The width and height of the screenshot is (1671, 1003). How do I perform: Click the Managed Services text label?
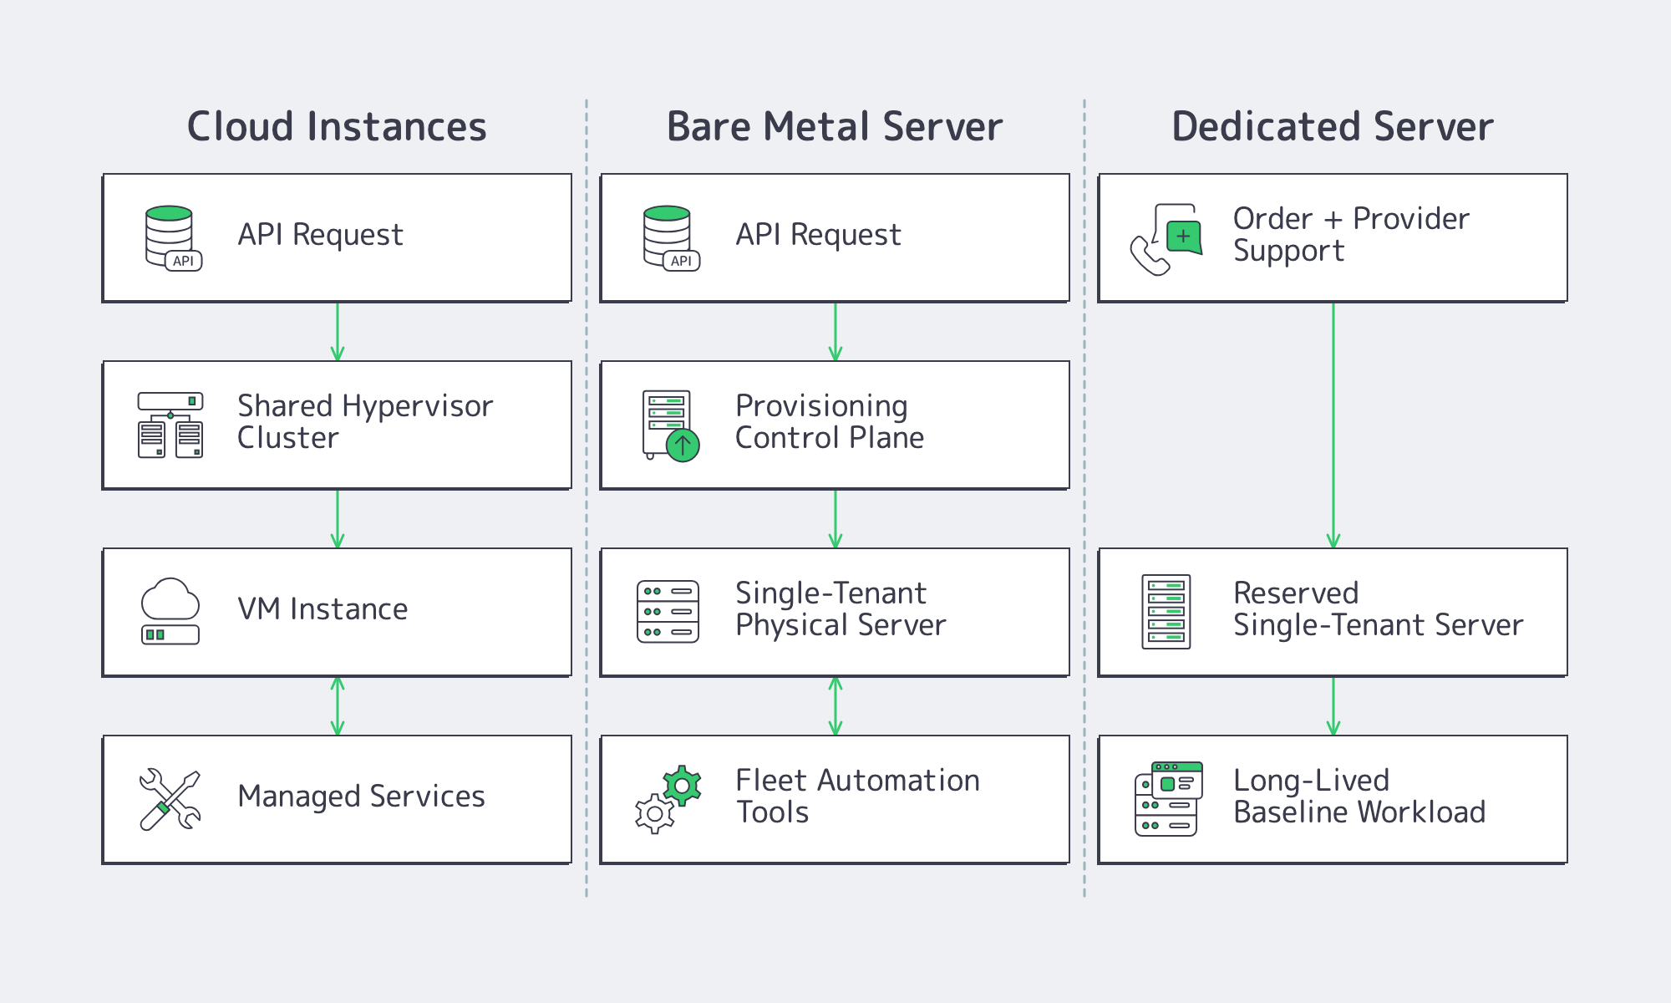[x=361, y=797]
